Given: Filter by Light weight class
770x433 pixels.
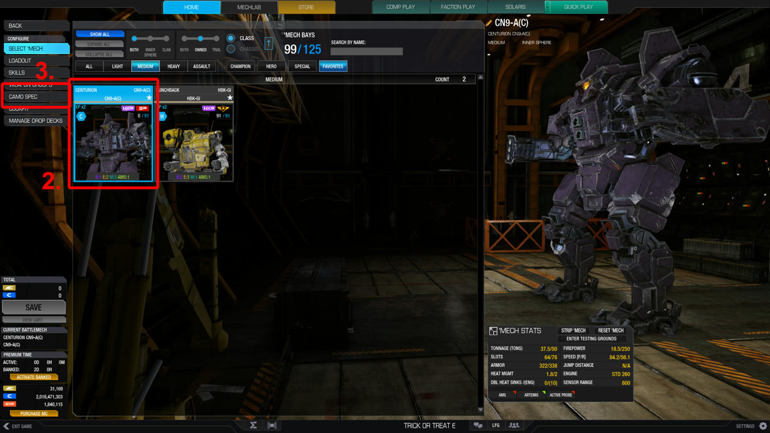Looking at the screenshot, I should (117, 66).
